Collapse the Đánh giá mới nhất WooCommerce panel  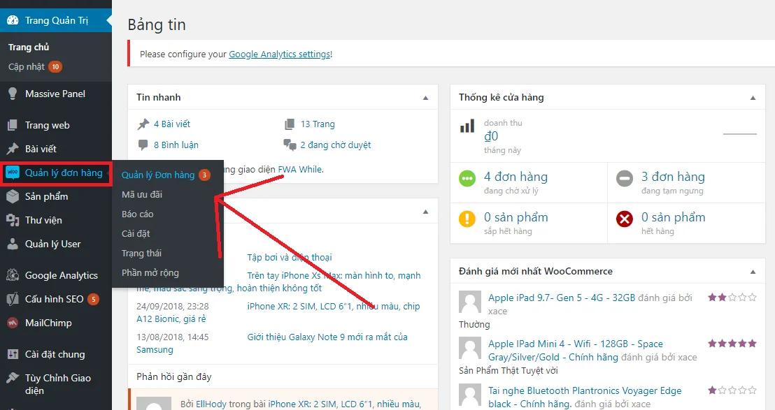[x=753, y=272]
